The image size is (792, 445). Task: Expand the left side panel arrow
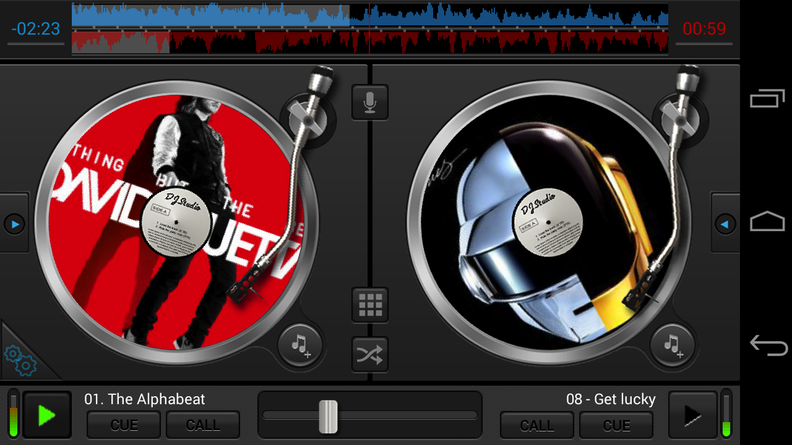14,223
